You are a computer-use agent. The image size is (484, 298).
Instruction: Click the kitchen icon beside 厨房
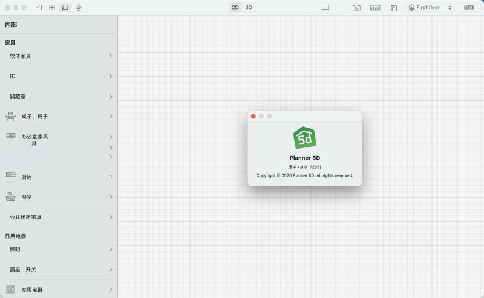click(x=10, y=177)
